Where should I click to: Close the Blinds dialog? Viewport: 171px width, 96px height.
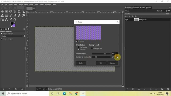[118, 22]
